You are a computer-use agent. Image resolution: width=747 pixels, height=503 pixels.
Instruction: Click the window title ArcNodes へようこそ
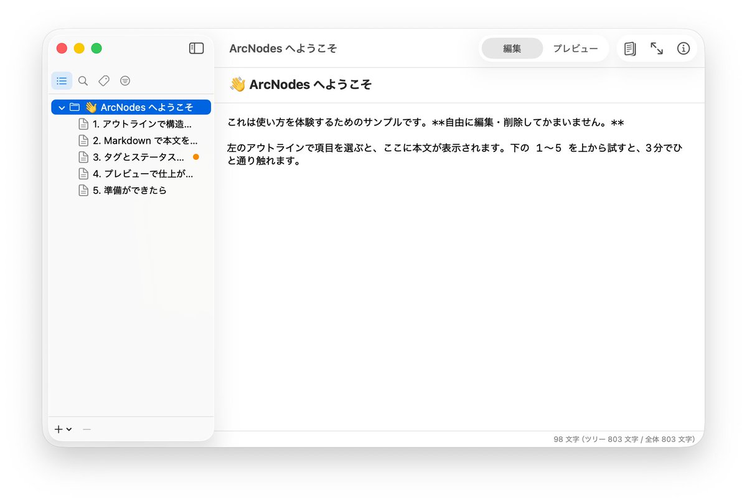283,49
